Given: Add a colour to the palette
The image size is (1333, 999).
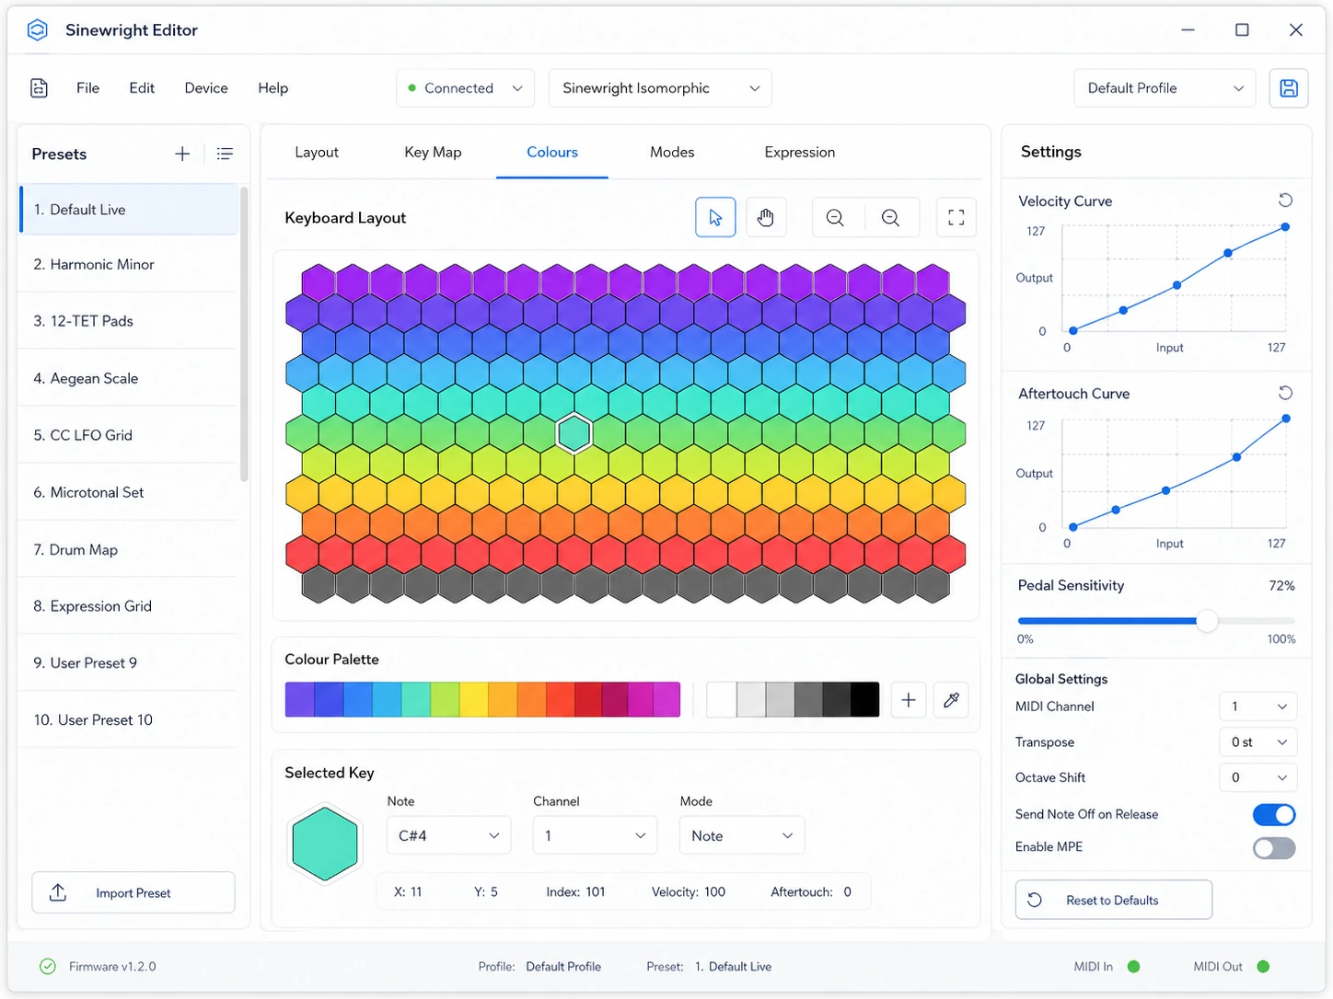Looking at the screenshot, I should pos(909,700).
